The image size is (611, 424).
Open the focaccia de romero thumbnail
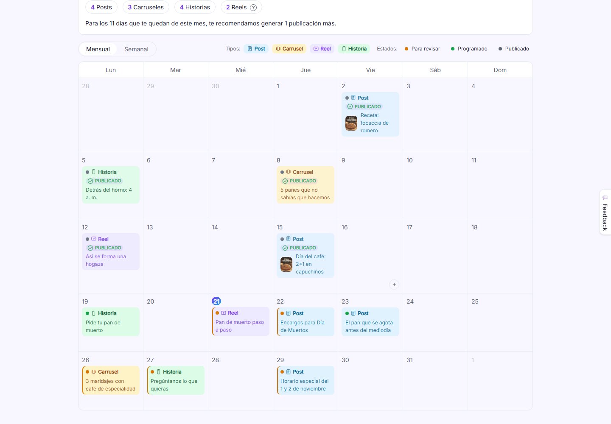coord(351,123)
